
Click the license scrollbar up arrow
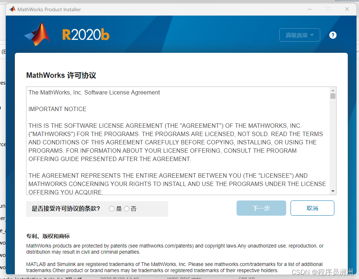point(333,90)
